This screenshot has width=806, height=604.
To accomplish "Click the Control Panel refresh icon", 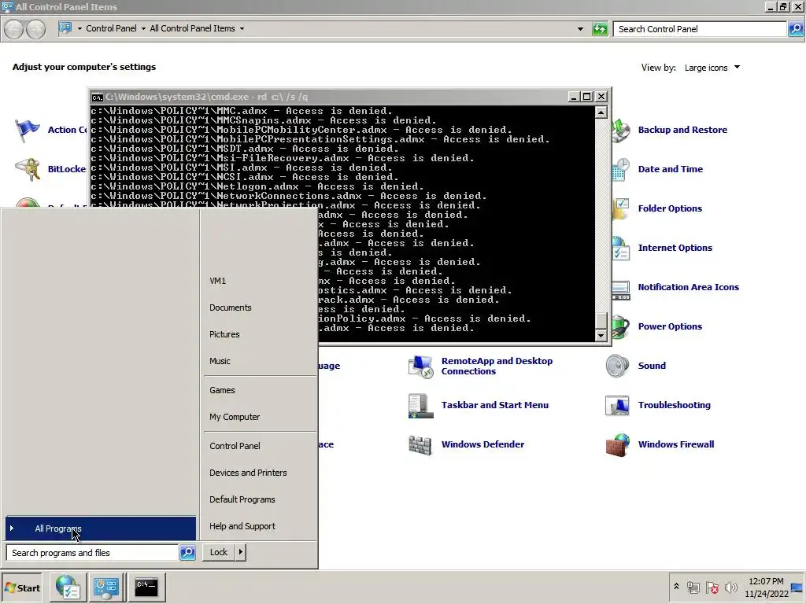I will [600, 29].
